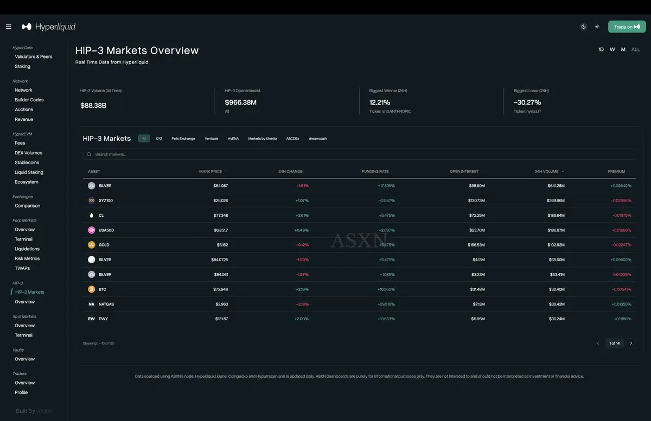Image resolution: width=651 pixels, height=421 pixels.
Task: Click the search magnifier icon
Action: pos(89,154)
